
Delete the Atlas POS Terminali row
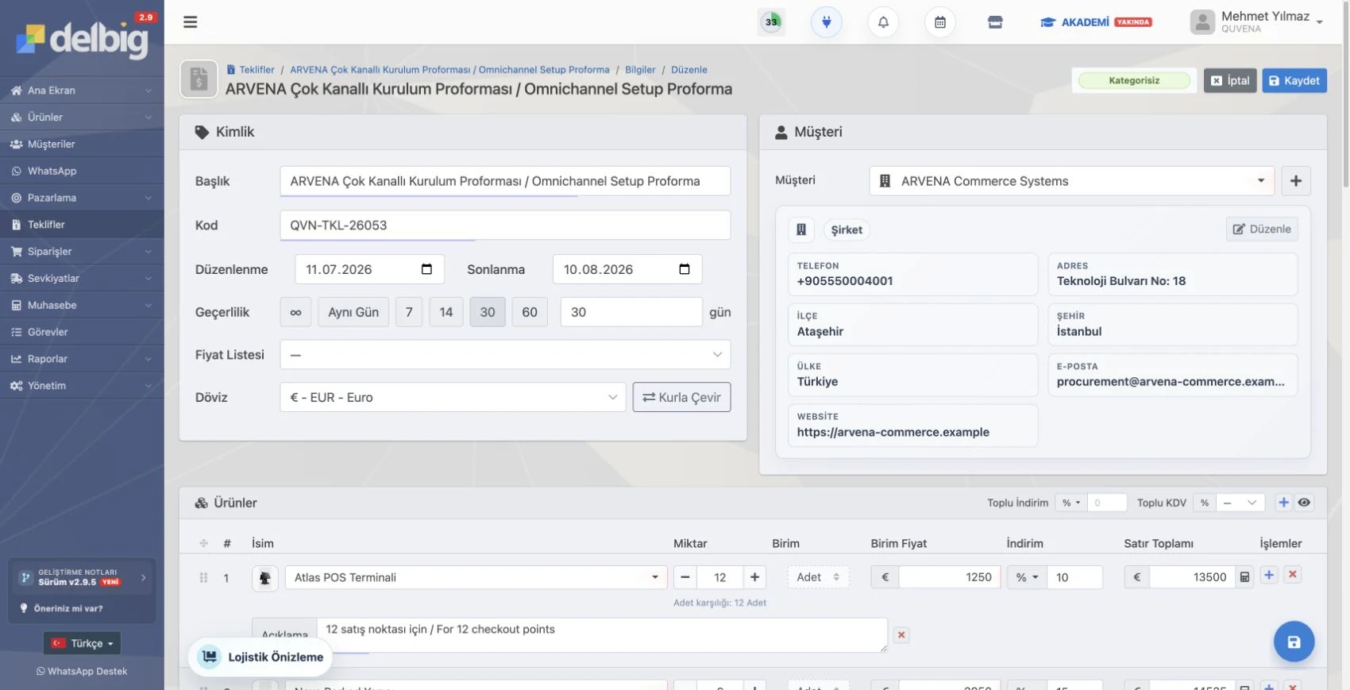coord(1293,575)
